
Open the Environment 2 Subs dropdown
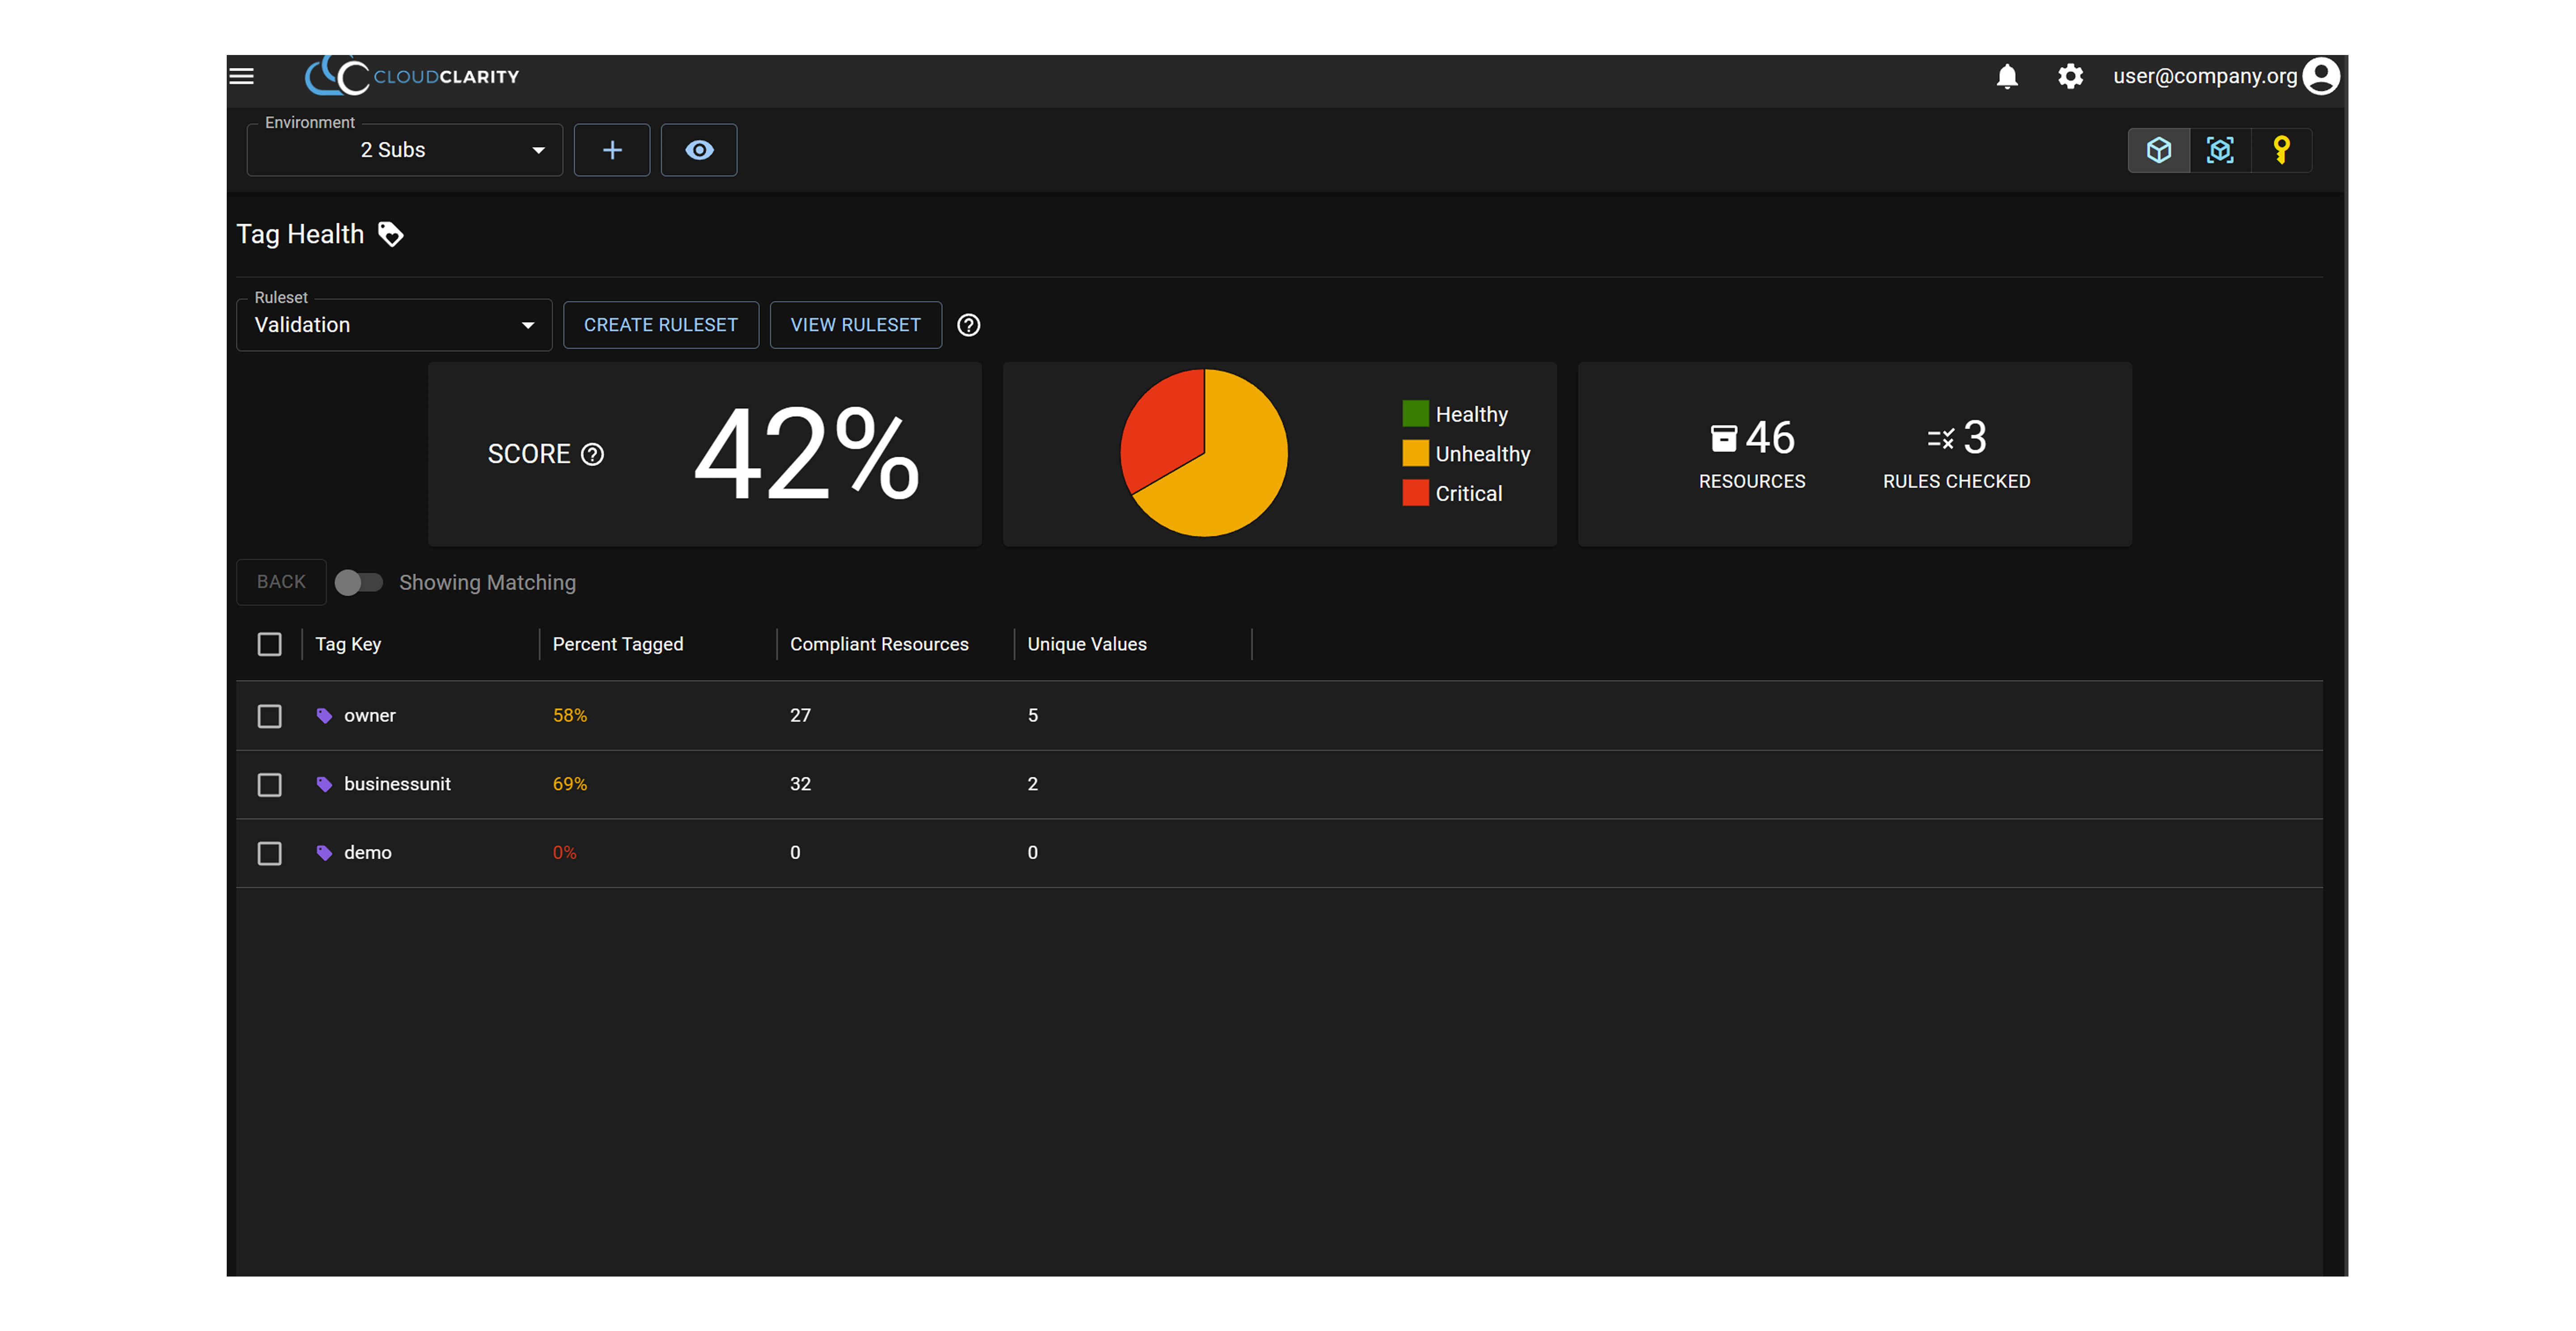405,150
